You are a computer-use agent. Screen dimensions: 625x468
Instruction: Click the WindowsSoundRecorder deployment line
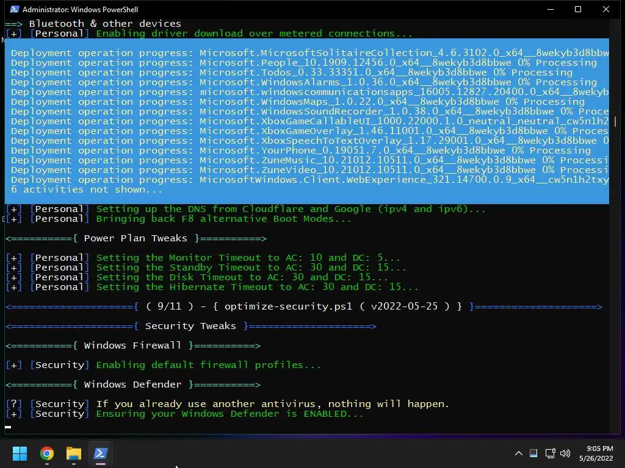click(309, 112)
